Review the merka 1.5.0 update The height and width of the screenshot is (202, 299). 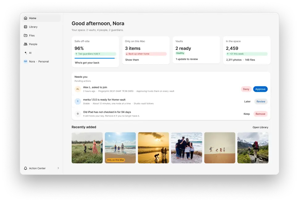tap(261, 101)
